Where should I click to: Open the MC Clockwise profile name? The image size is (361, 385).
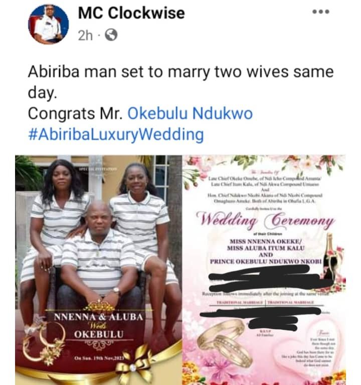click(x=131, y=13)
